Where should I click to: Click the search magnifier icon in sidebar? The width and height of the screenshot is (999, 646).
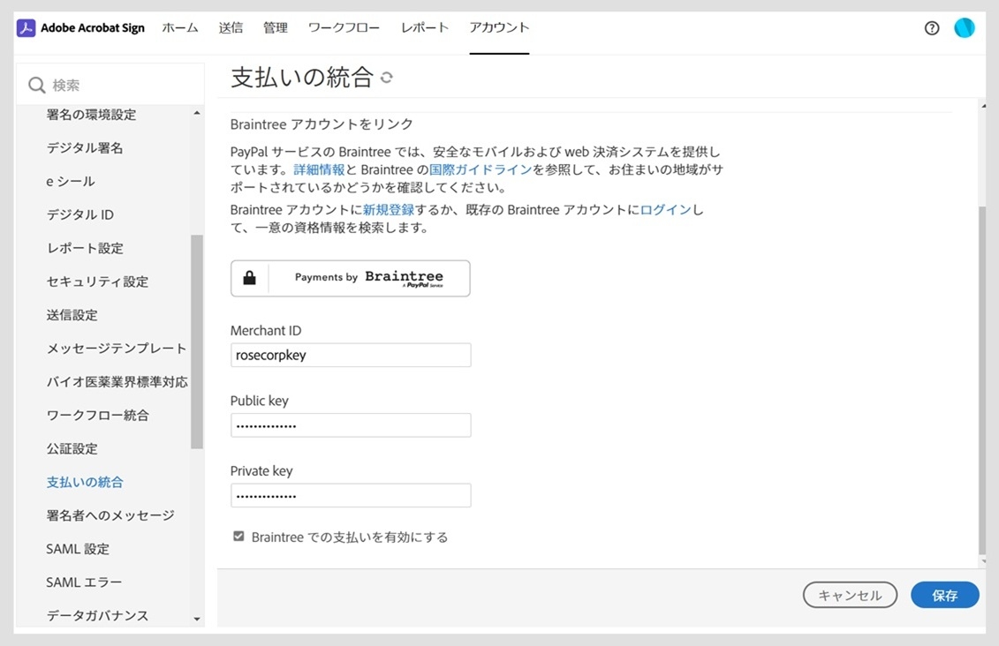tap(35, 84)
